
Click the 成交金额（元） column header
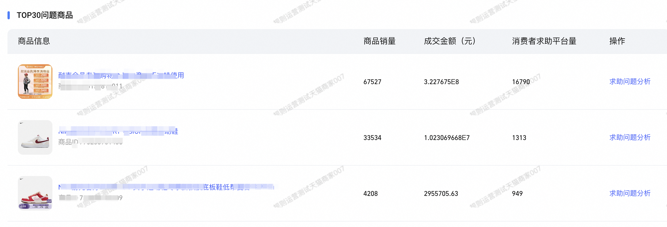click(450, 41)
